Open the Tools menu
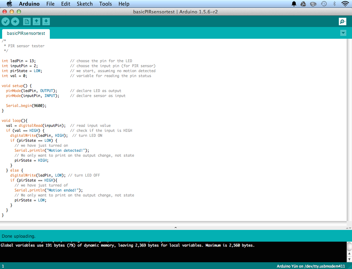The image size is (352, 269). coord(105,4)
